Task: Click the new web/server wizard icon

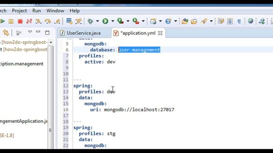Action: [x=153, y=21]
